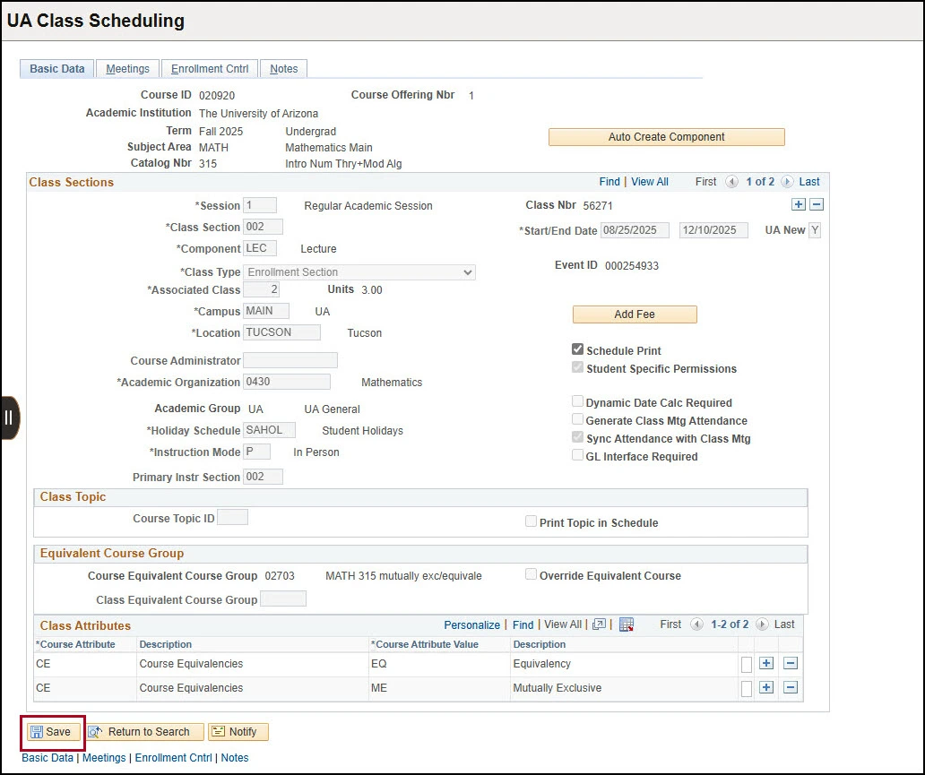Click Return to Search button

(144, 732)
